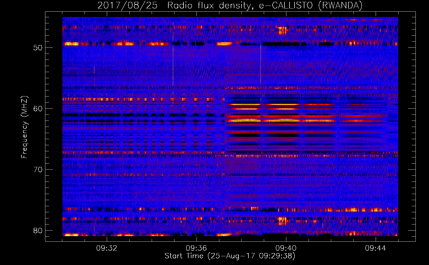Image resolution: width=429 pixels, height=265 pixels.
Task: Click the 09:36 time tick label
Action: (x=196, y=248)
